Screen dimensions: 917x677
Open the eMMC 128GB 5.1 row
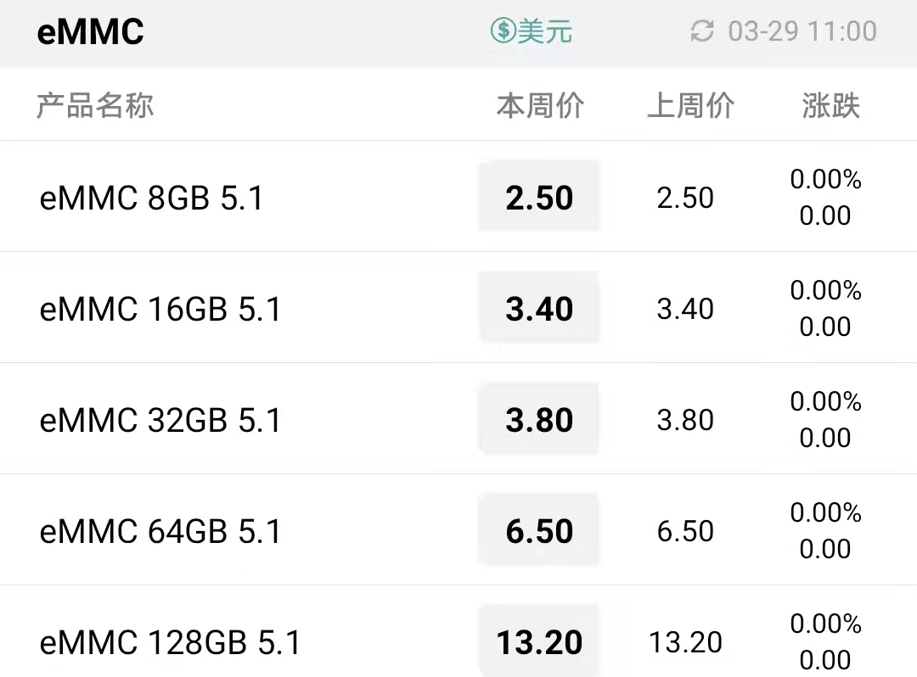tap(458, 631)
